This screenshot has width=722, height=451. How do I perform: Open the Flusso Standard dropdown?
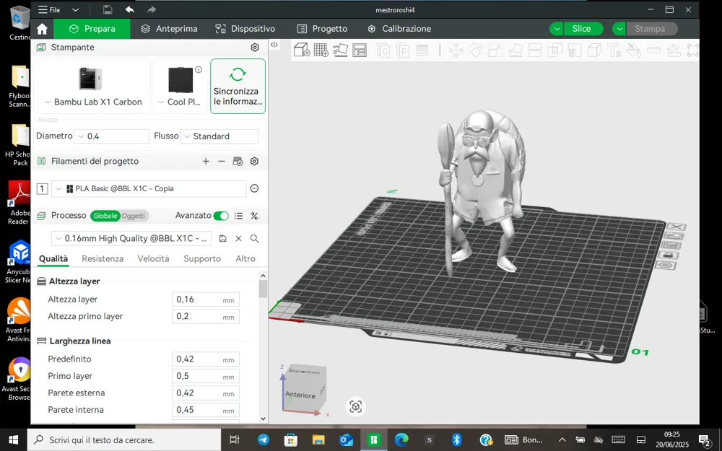pyautogui.click(x=219, y=136)
